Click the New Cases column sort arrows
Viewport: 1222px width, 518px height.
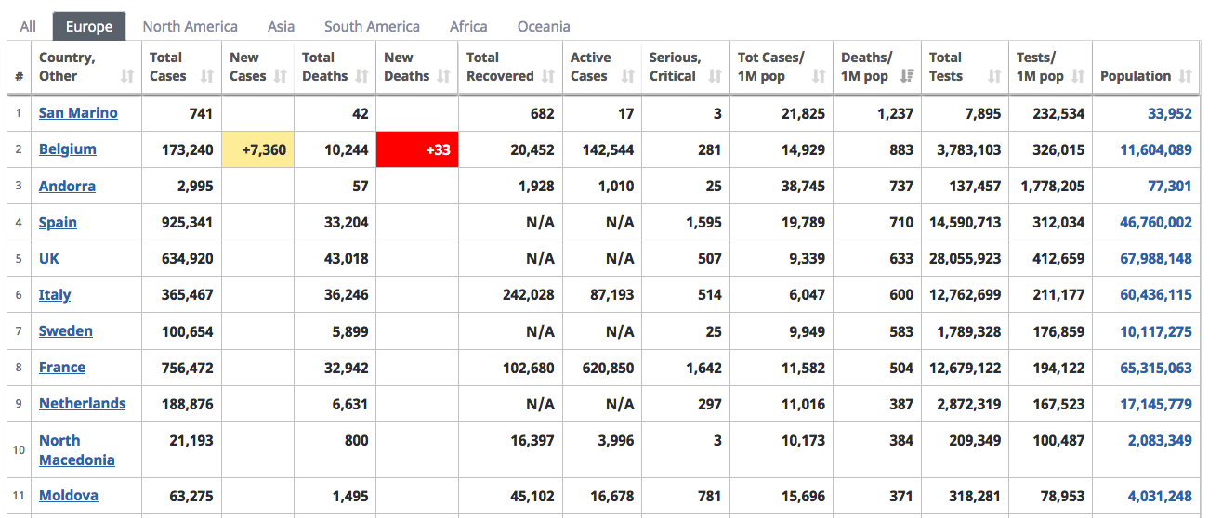click(281, 76)
